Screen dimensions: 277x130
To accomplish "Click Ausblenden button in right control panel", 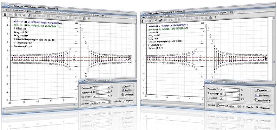I will point(262,100).
